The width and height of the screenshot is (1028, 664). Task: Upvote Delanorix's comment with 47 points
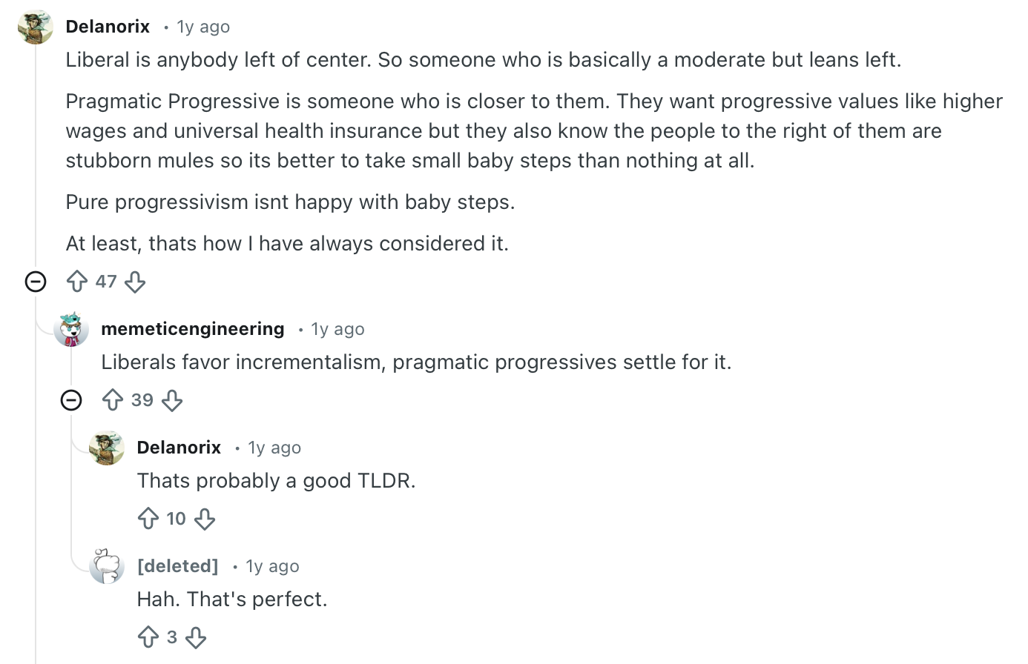[x=77, y=282]
